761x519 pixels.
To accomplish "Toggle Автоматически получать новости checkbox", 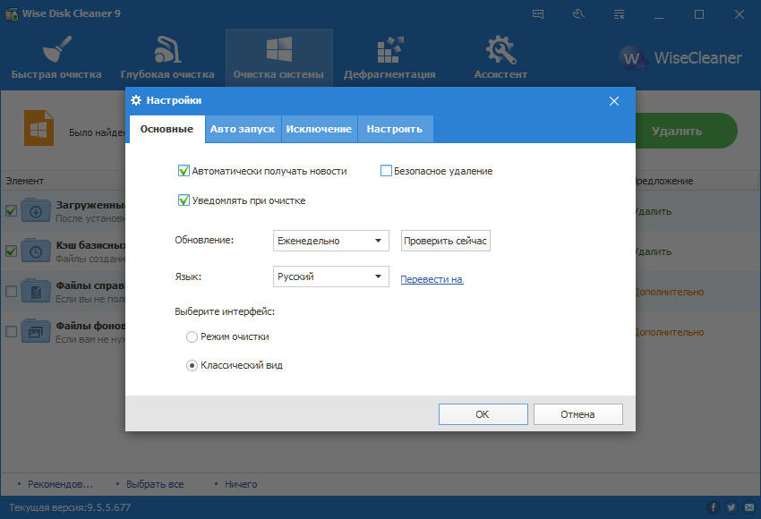I will click(184, 171).
